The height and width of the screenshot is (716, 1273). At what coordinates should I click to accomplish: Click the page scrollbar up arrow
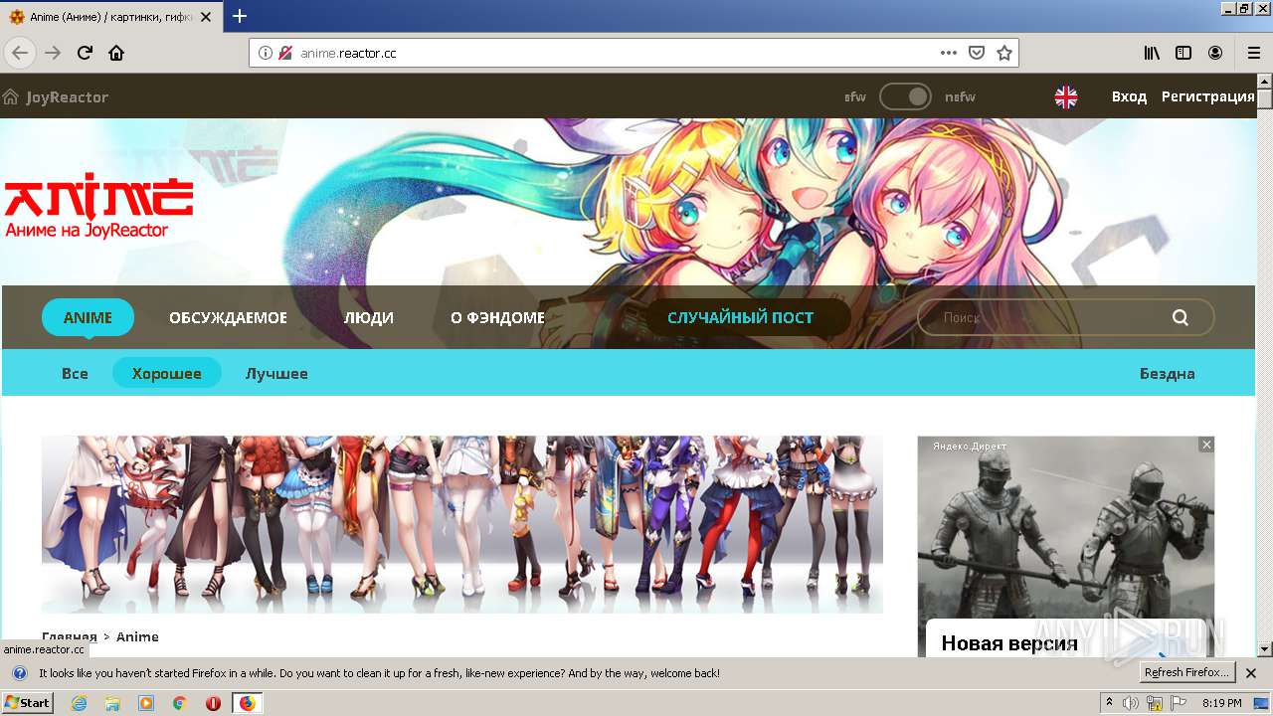[1265, 81]
